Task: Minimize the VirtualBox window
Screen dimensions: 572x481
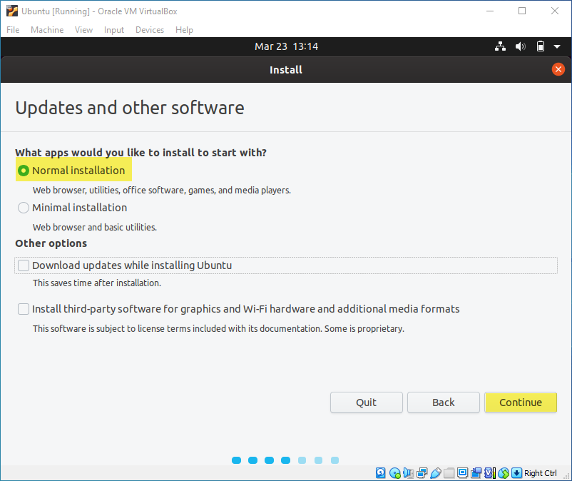Action: point(490,11)
